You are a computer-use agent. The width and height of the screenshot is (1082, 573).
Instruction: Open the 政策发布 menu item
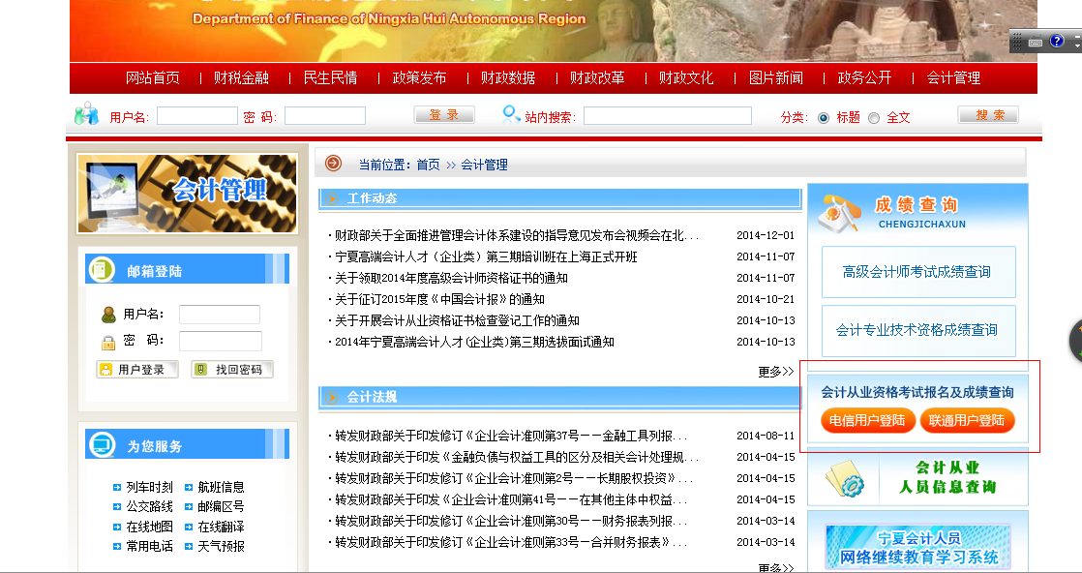coord(420,78)
